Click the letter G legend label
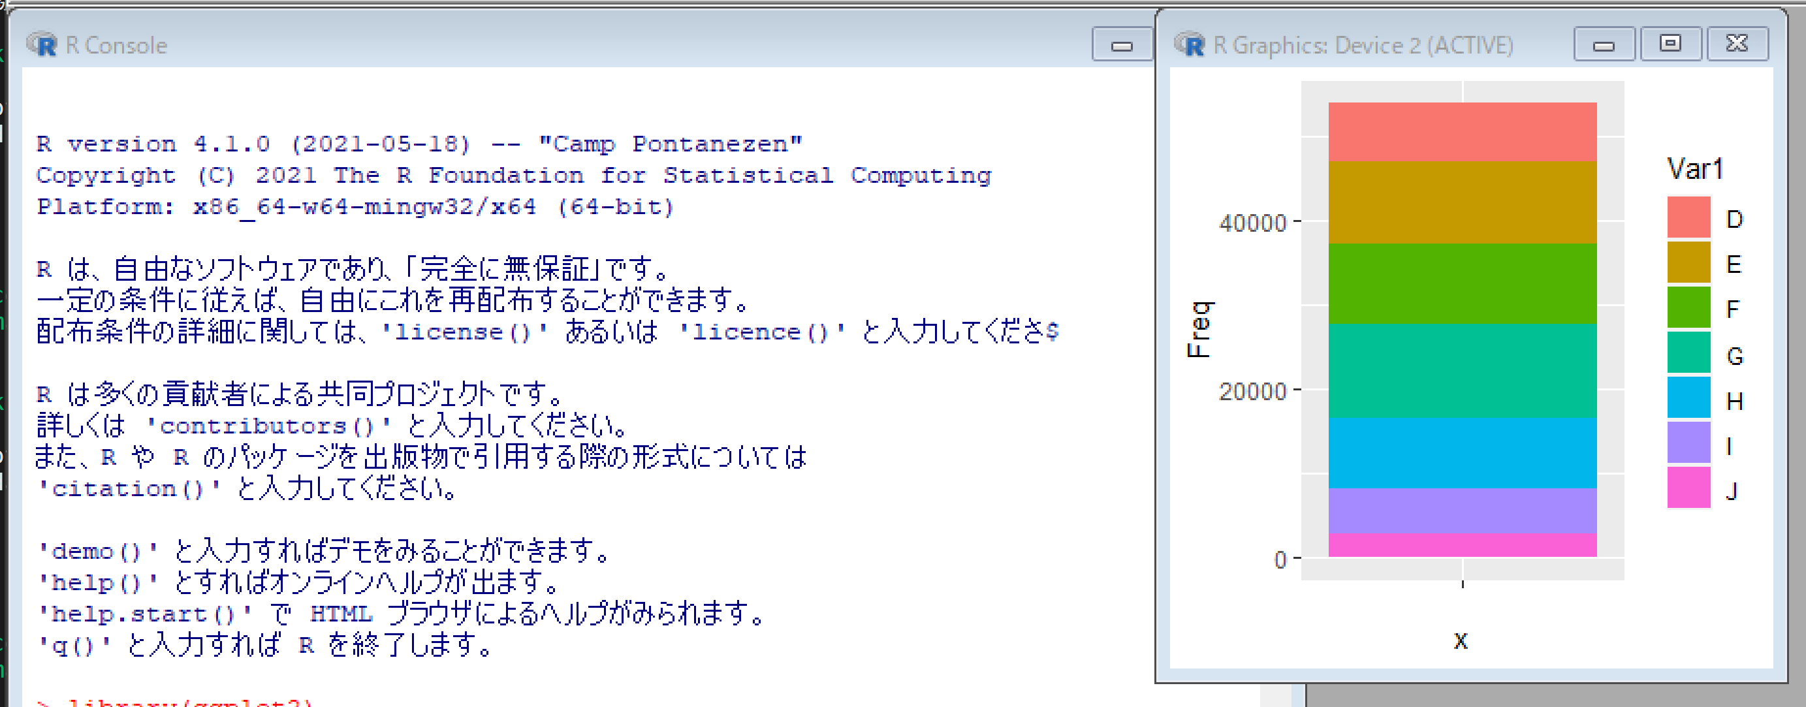The width and height of the screenshot is (1806, 707). (1734, 356)
